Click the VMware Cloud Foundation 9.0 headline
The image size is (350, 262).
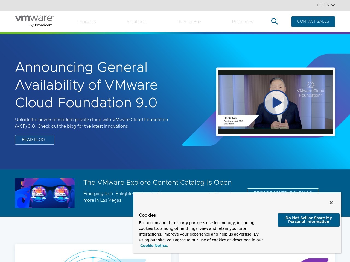[x=86, y=85]
